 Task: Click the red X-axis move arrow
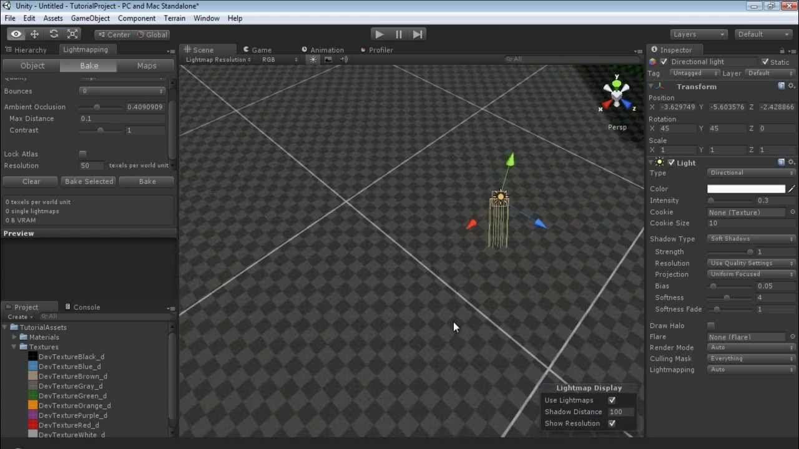pos(471,224)
